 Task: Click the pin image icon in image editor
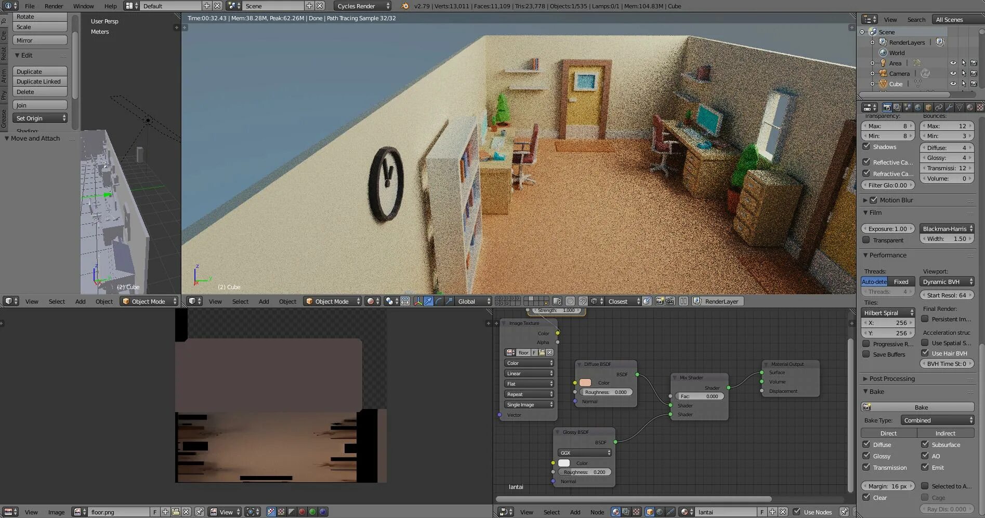(200, 512)
